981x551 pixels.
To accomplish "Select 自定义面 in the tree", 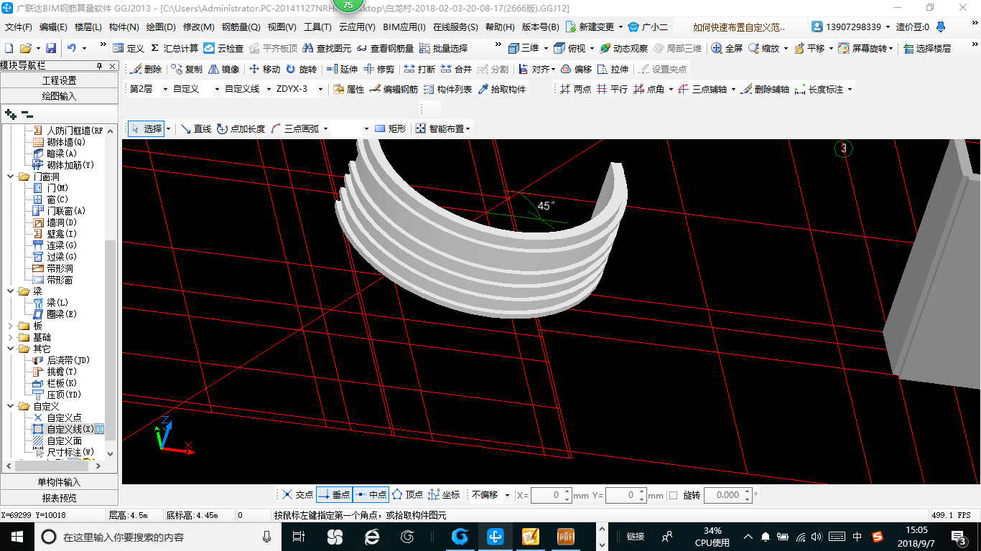I will pos(64,441).
